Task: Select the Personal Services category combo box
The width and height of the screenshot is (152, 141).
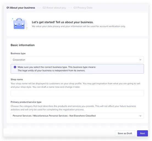Action: click(x=77, y=116)
